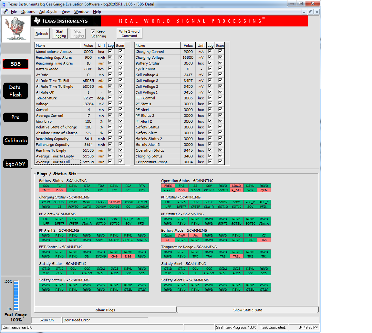The height and width of the screenshot is (333, 372).
Task: Toggle Log checkbox for Charging Current
Action: [x=210, y=51]
